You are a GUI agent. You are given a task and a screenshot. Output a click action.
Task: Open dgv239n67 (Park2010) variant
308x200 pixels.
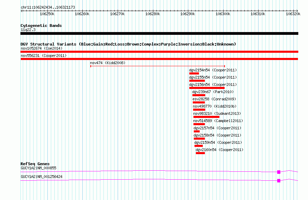coord(213,92)
